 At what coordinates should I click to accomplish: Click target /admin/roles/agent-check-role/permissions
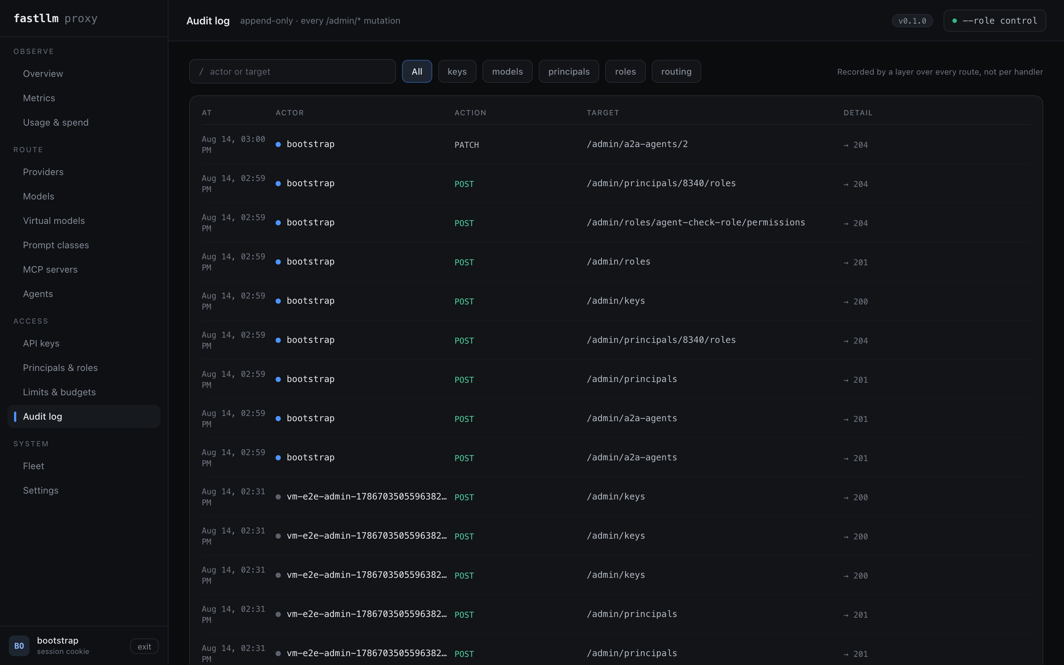696,222
